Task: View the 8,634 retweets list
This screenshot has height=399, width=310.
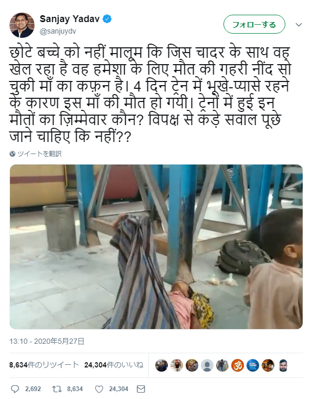Action: click(x=44, y=365)
